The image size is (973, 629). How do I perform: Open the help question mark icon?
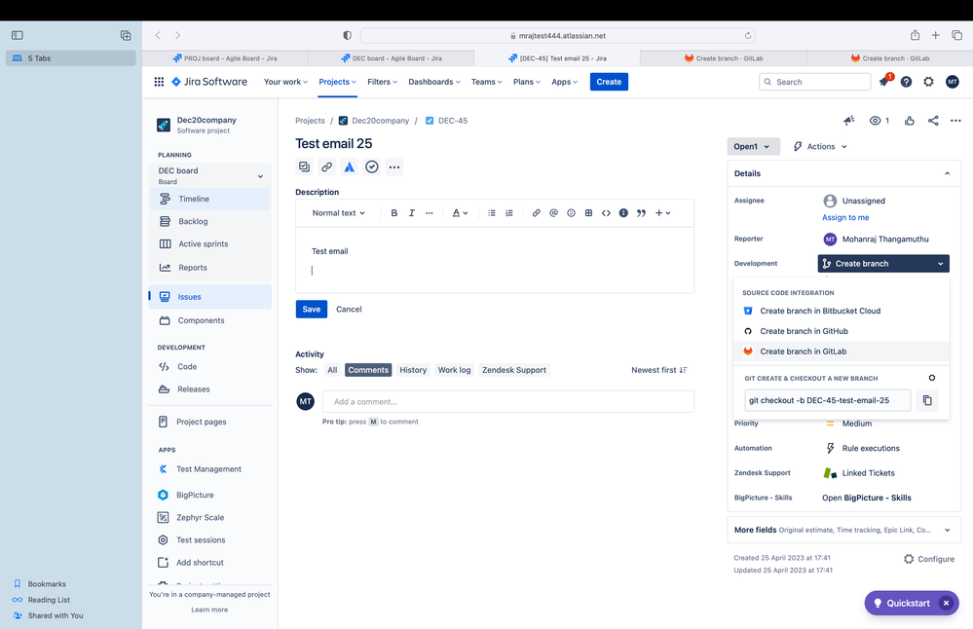click(906, 82)
